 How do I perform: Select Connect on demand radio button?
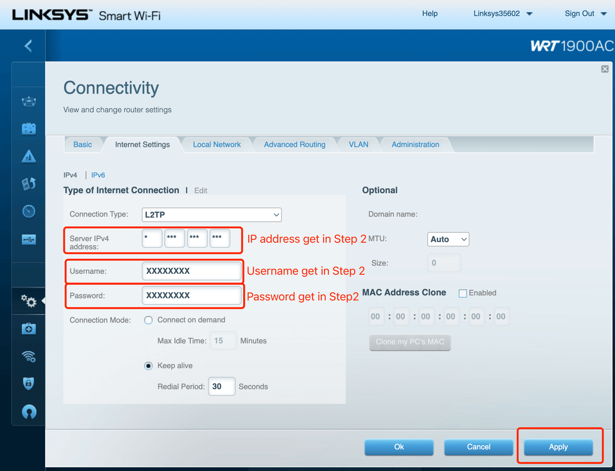(148, 320)
